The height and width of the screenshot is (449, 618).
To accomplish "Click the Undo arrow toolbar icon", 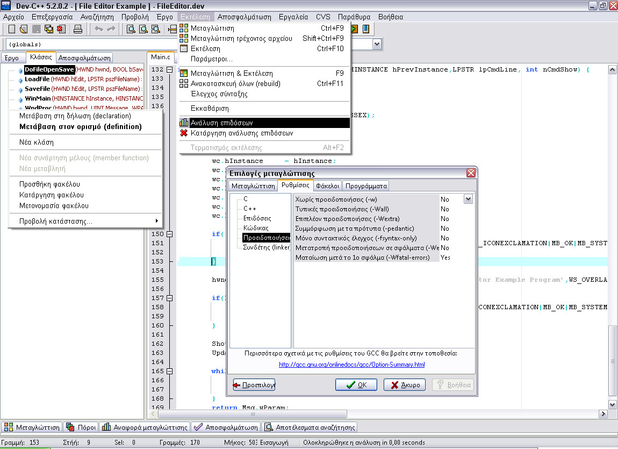I will click(98, 29).
